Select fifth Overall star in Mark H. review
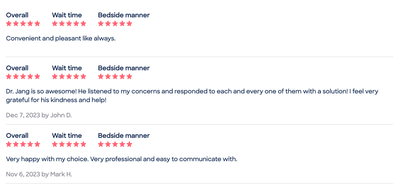Viewport: 398px width, 184px height. click(37, 144)
